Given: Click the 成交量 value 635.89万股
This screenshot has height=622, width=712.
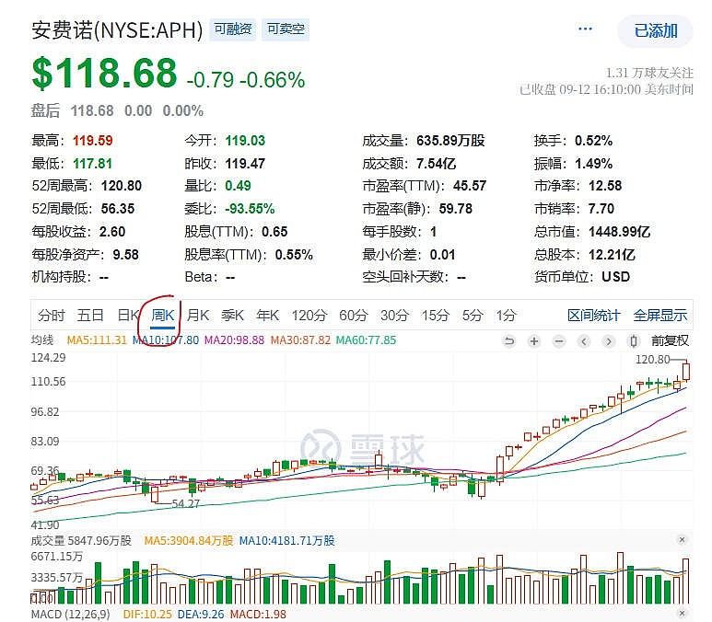Looking at the screenshot, I should tap(450, 141).
